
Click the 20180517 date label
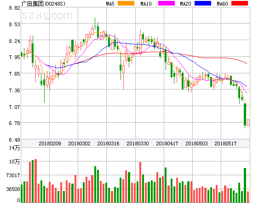[x=225, y=143]
